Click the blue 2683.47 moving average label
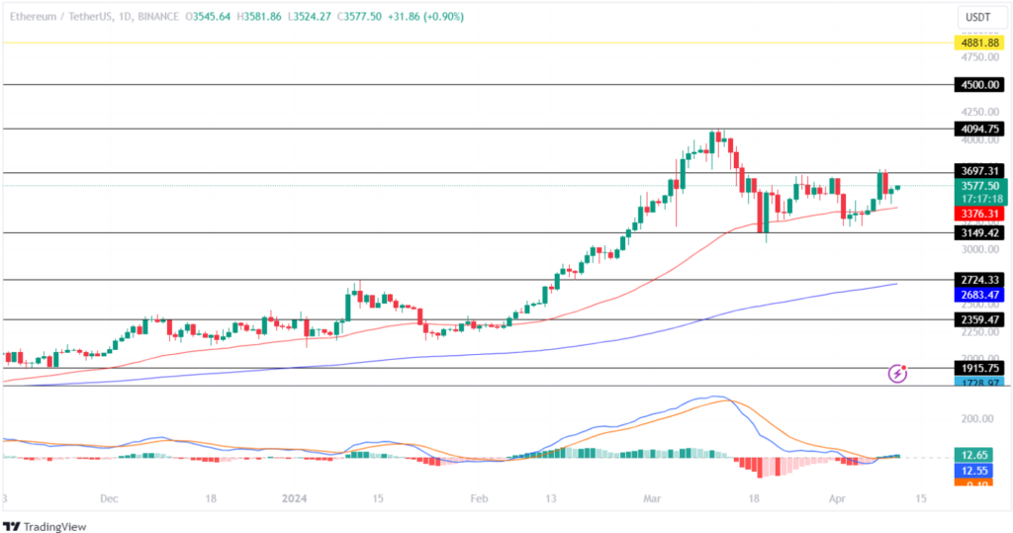The image size is (1013, 533). click(x=979, y=295)
